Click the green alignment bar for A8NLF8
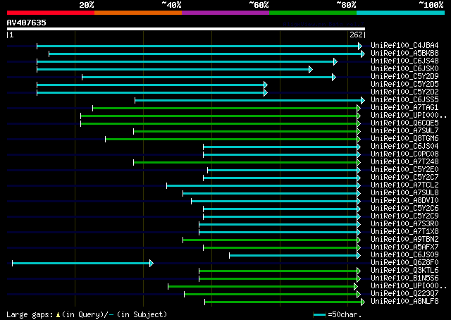The width and height of the screenshot is (451, 320). 285,302
